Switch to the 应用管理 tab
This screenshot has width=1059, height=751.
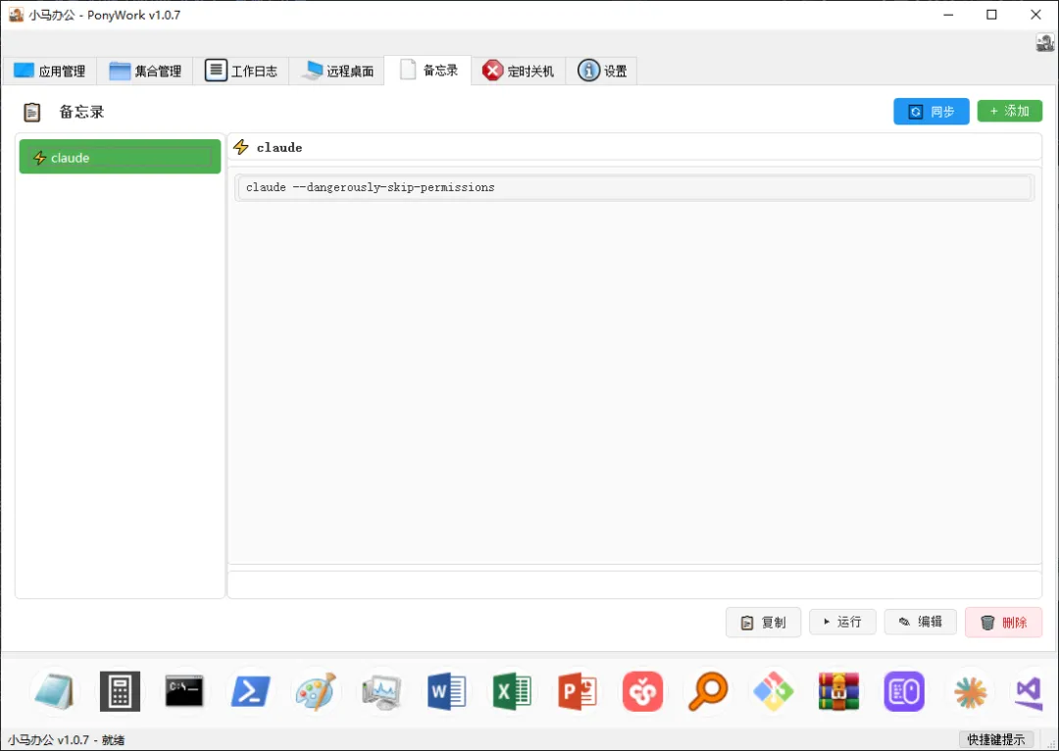(50, 71)
